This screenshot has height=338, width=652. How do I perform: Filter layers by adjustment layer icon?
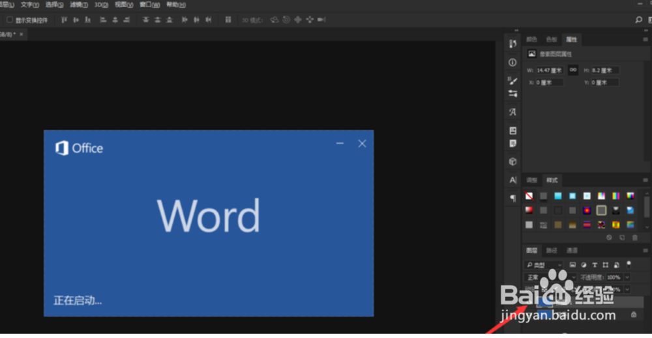tap(584, 265)
